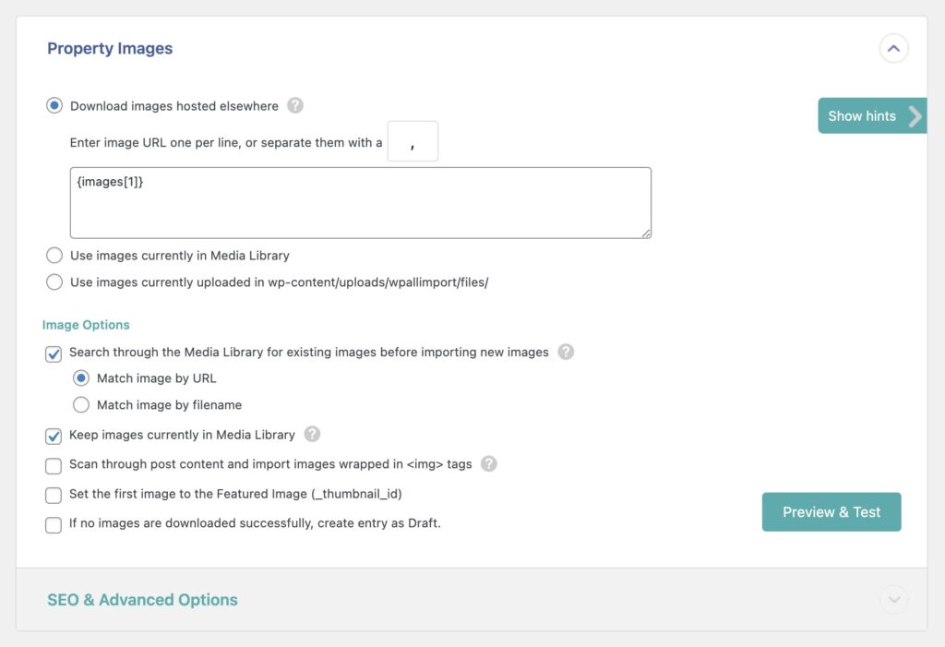Image resolution: width=945 pixels, height=647 pixels.
Task: Select images uploaded in wpallimport/files option
Action: click(x=54, y=282)
